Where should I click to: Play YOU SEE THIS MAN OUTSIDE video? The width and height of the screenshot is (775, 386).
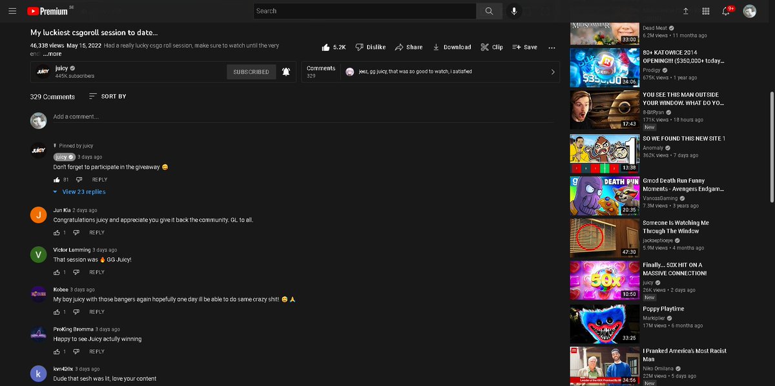click(604, 110)
